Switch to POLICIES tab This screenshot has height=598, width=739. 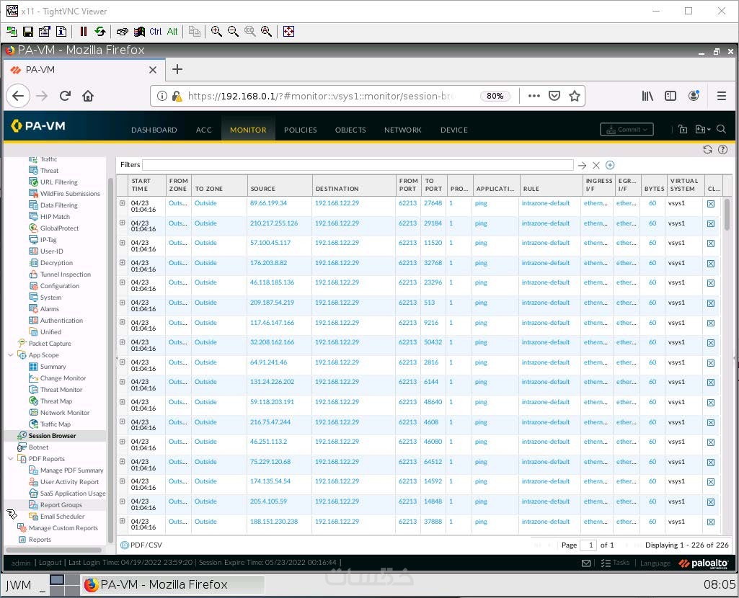pyautogui.click(x=300, y=130)
